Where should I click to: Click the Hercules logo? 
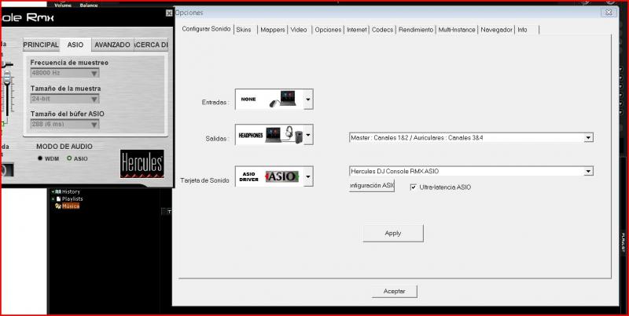click(142, 165)
